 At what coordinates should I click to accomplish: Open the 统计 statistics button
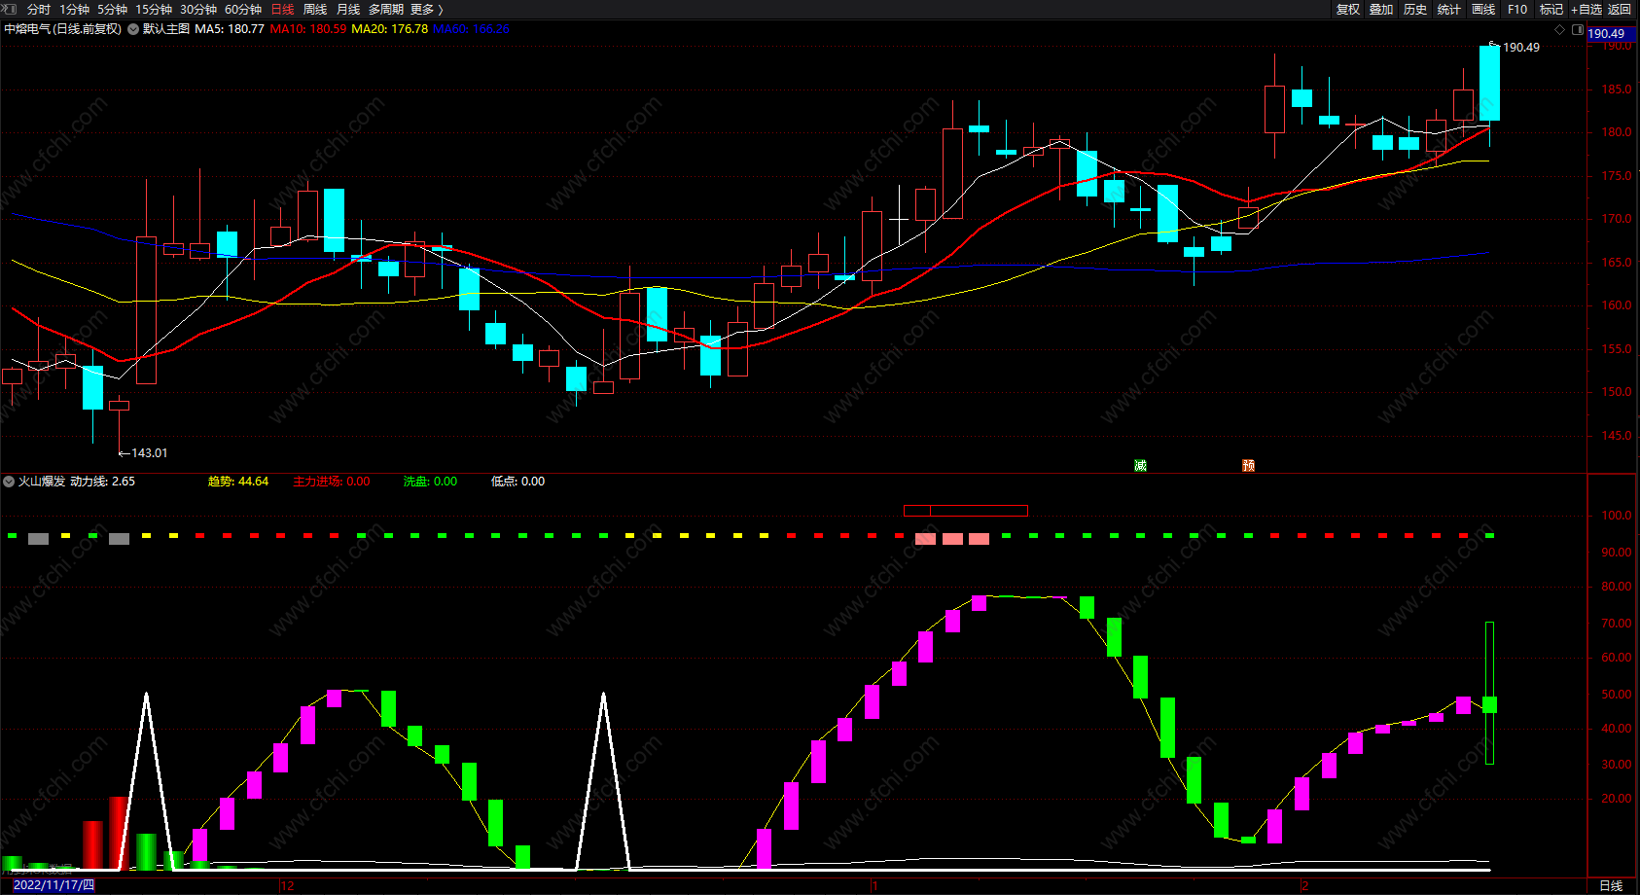coord(1449,9)
